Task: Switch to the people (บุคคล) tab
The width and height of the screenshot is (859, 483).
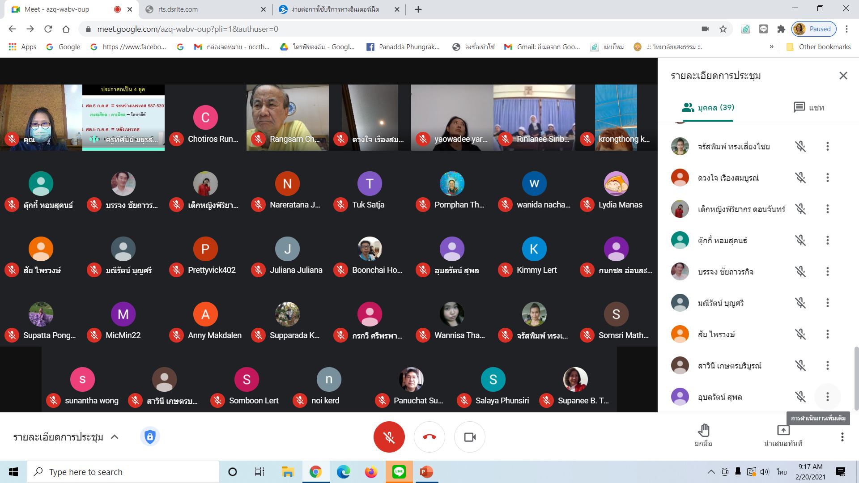Action: 708,107
